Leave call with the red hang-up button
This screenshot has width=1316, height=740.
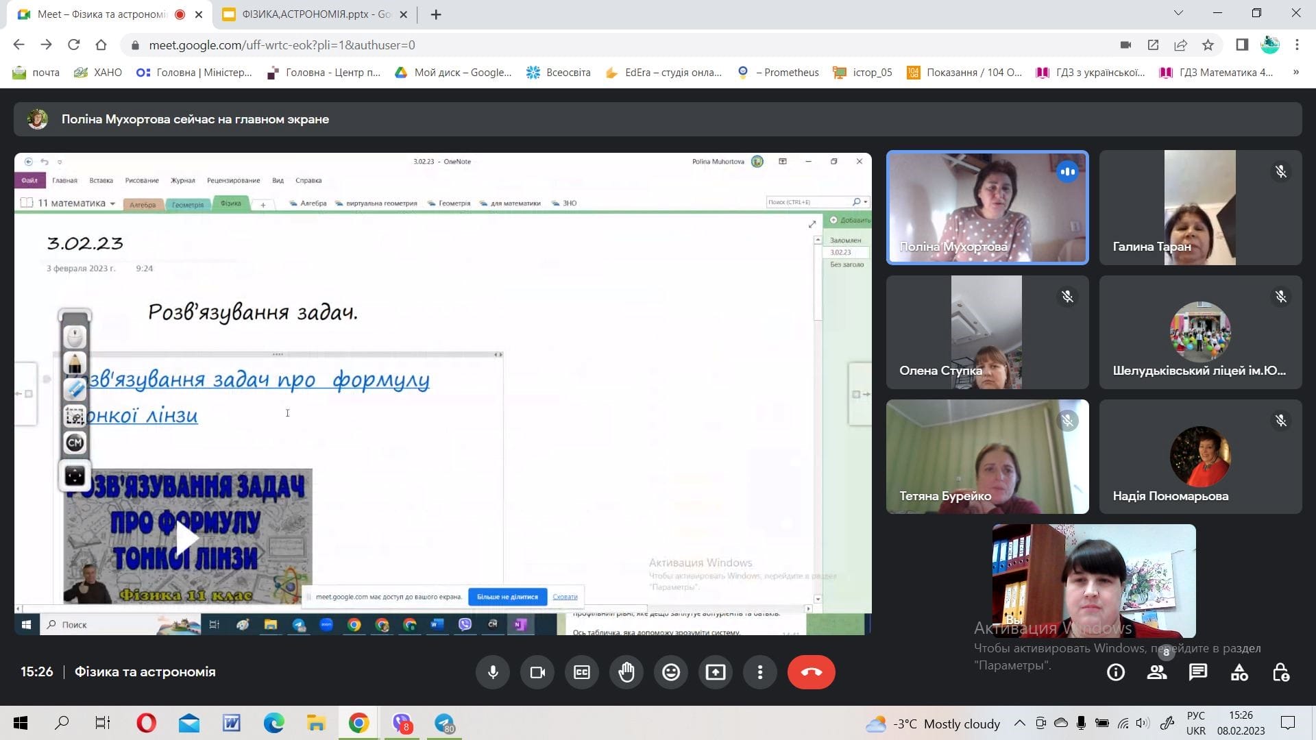pos(812,672)
